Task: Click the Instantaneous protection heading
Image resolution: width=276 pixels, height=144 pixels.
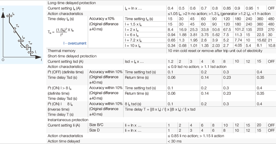Action: (68, 120)
